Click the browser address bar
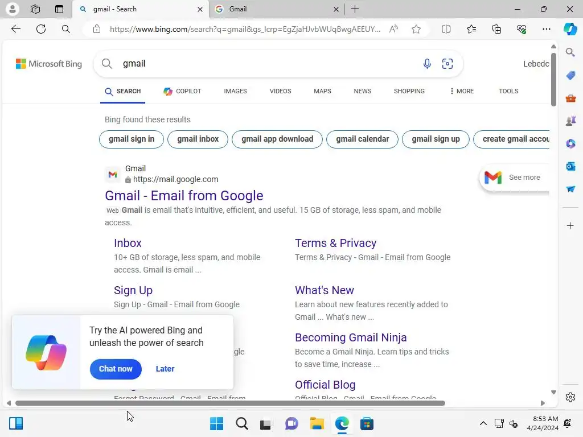Screen dimensions: 583x437 [x=245, y=29]
